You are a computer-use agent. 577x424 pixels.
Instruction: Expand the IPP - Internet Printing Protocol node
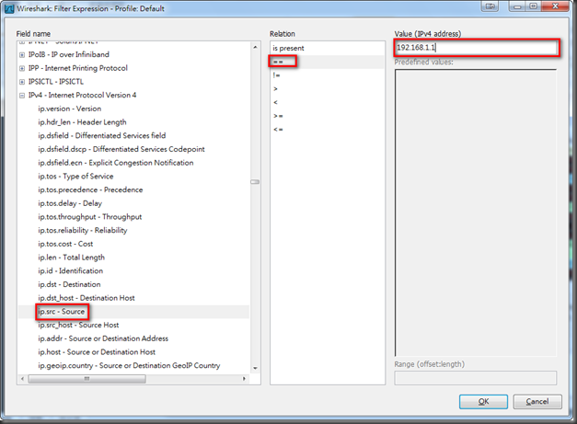click(22, 68)
